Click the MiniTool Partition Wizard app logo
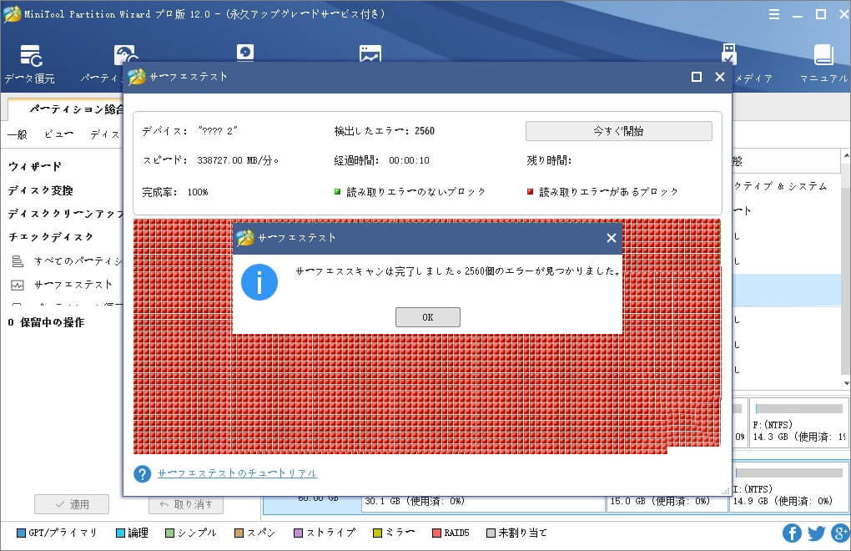Screen dimensions: 851x551 point(12,14)
